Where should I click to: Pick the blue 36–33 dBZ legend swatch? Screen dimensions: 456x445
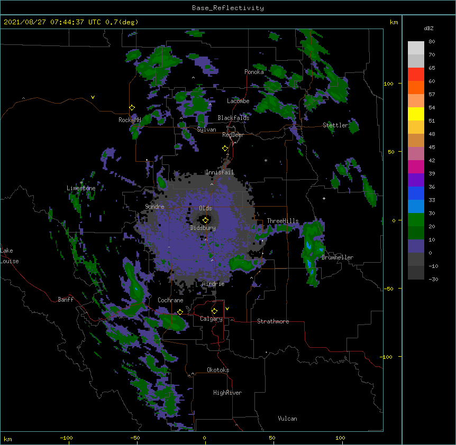[x=416, y=193]
